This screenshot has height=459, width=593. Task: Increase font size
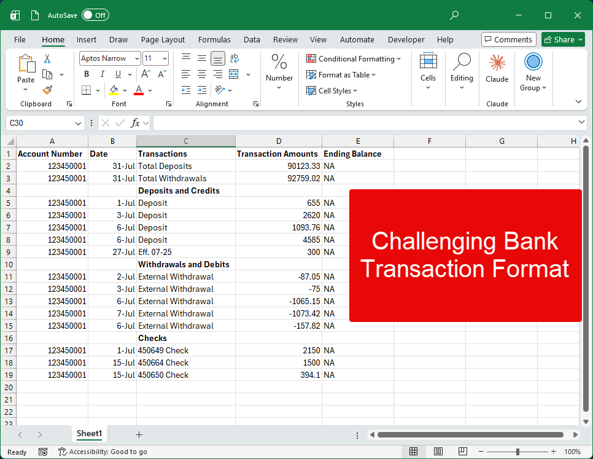click(145, 74)
